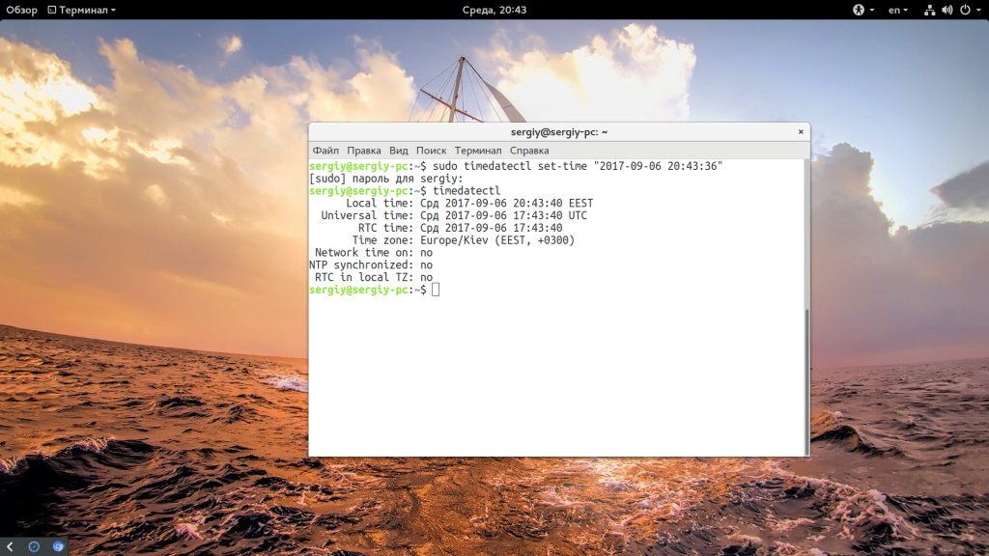Click the Chromium tray icon

click(x=58, y=546)
